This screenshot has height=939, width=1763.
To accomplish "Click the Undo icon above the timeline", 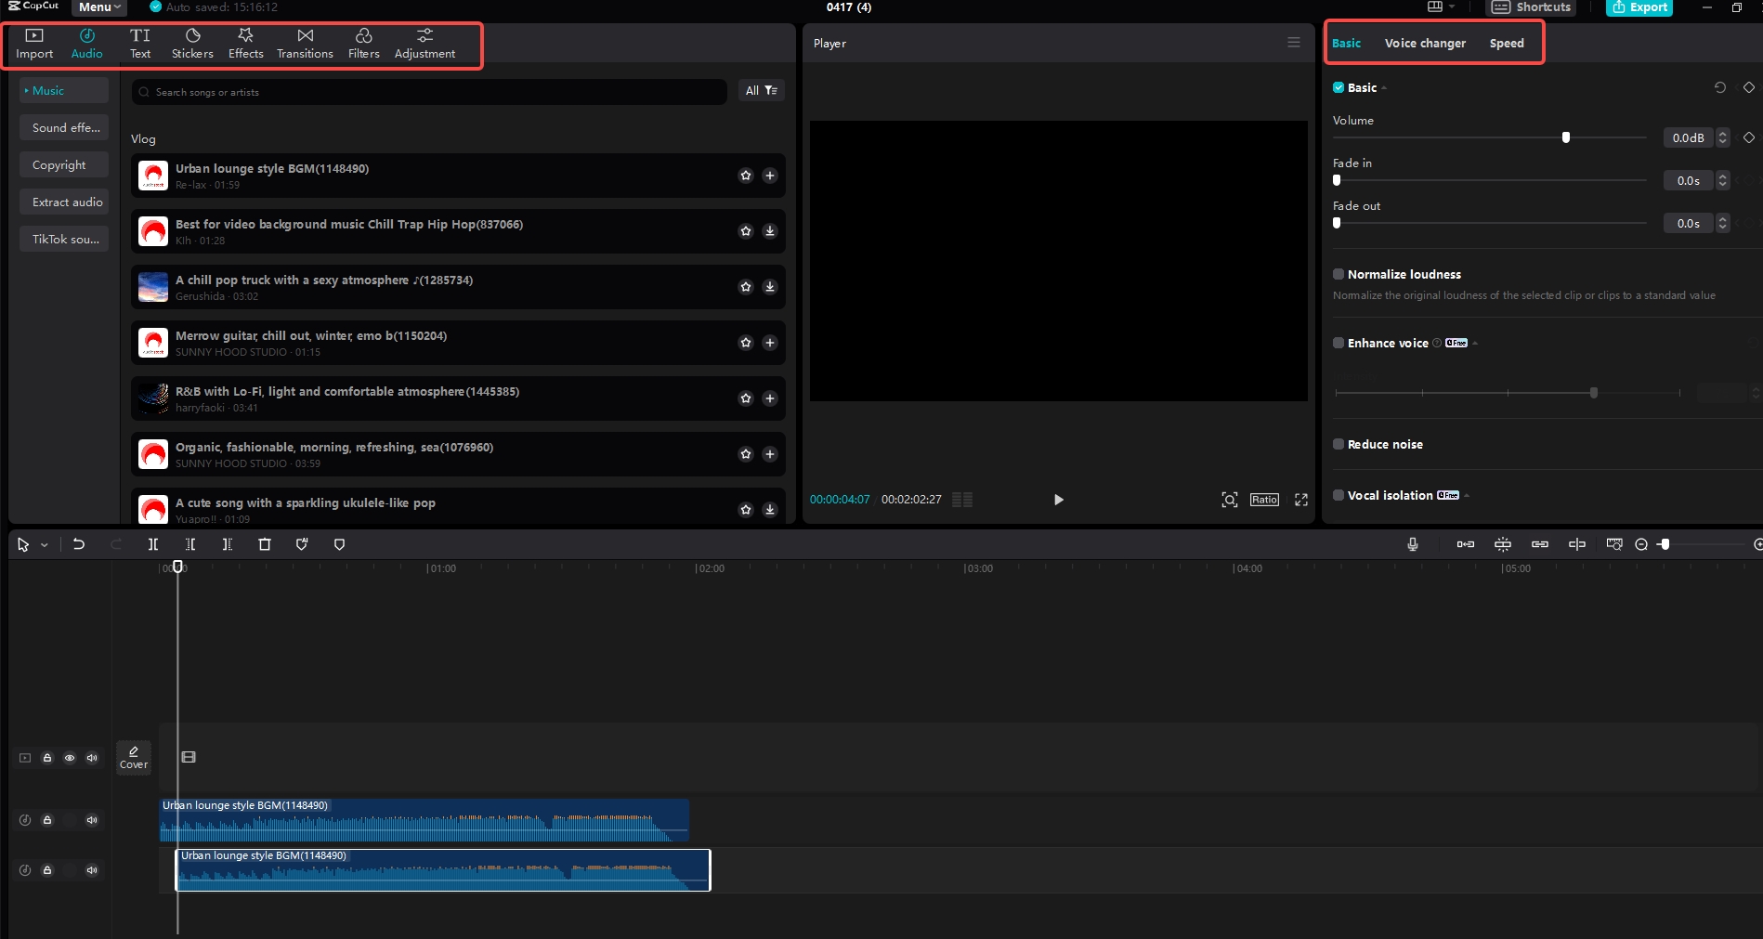I will point(79,544).
